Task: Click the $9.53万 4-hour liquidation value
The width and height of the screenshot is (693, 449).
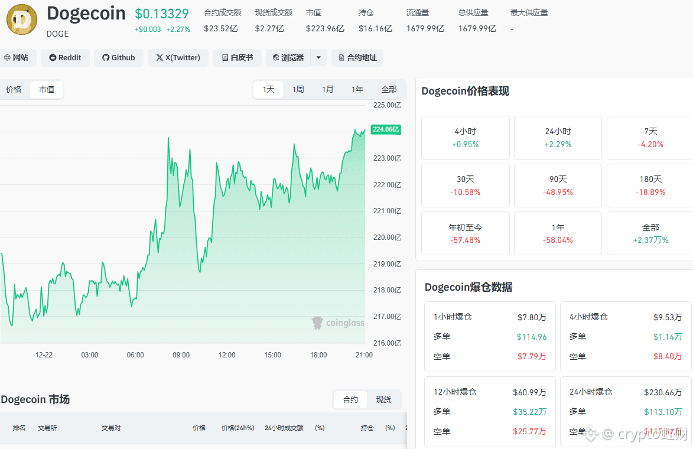Action: [668, 317]
